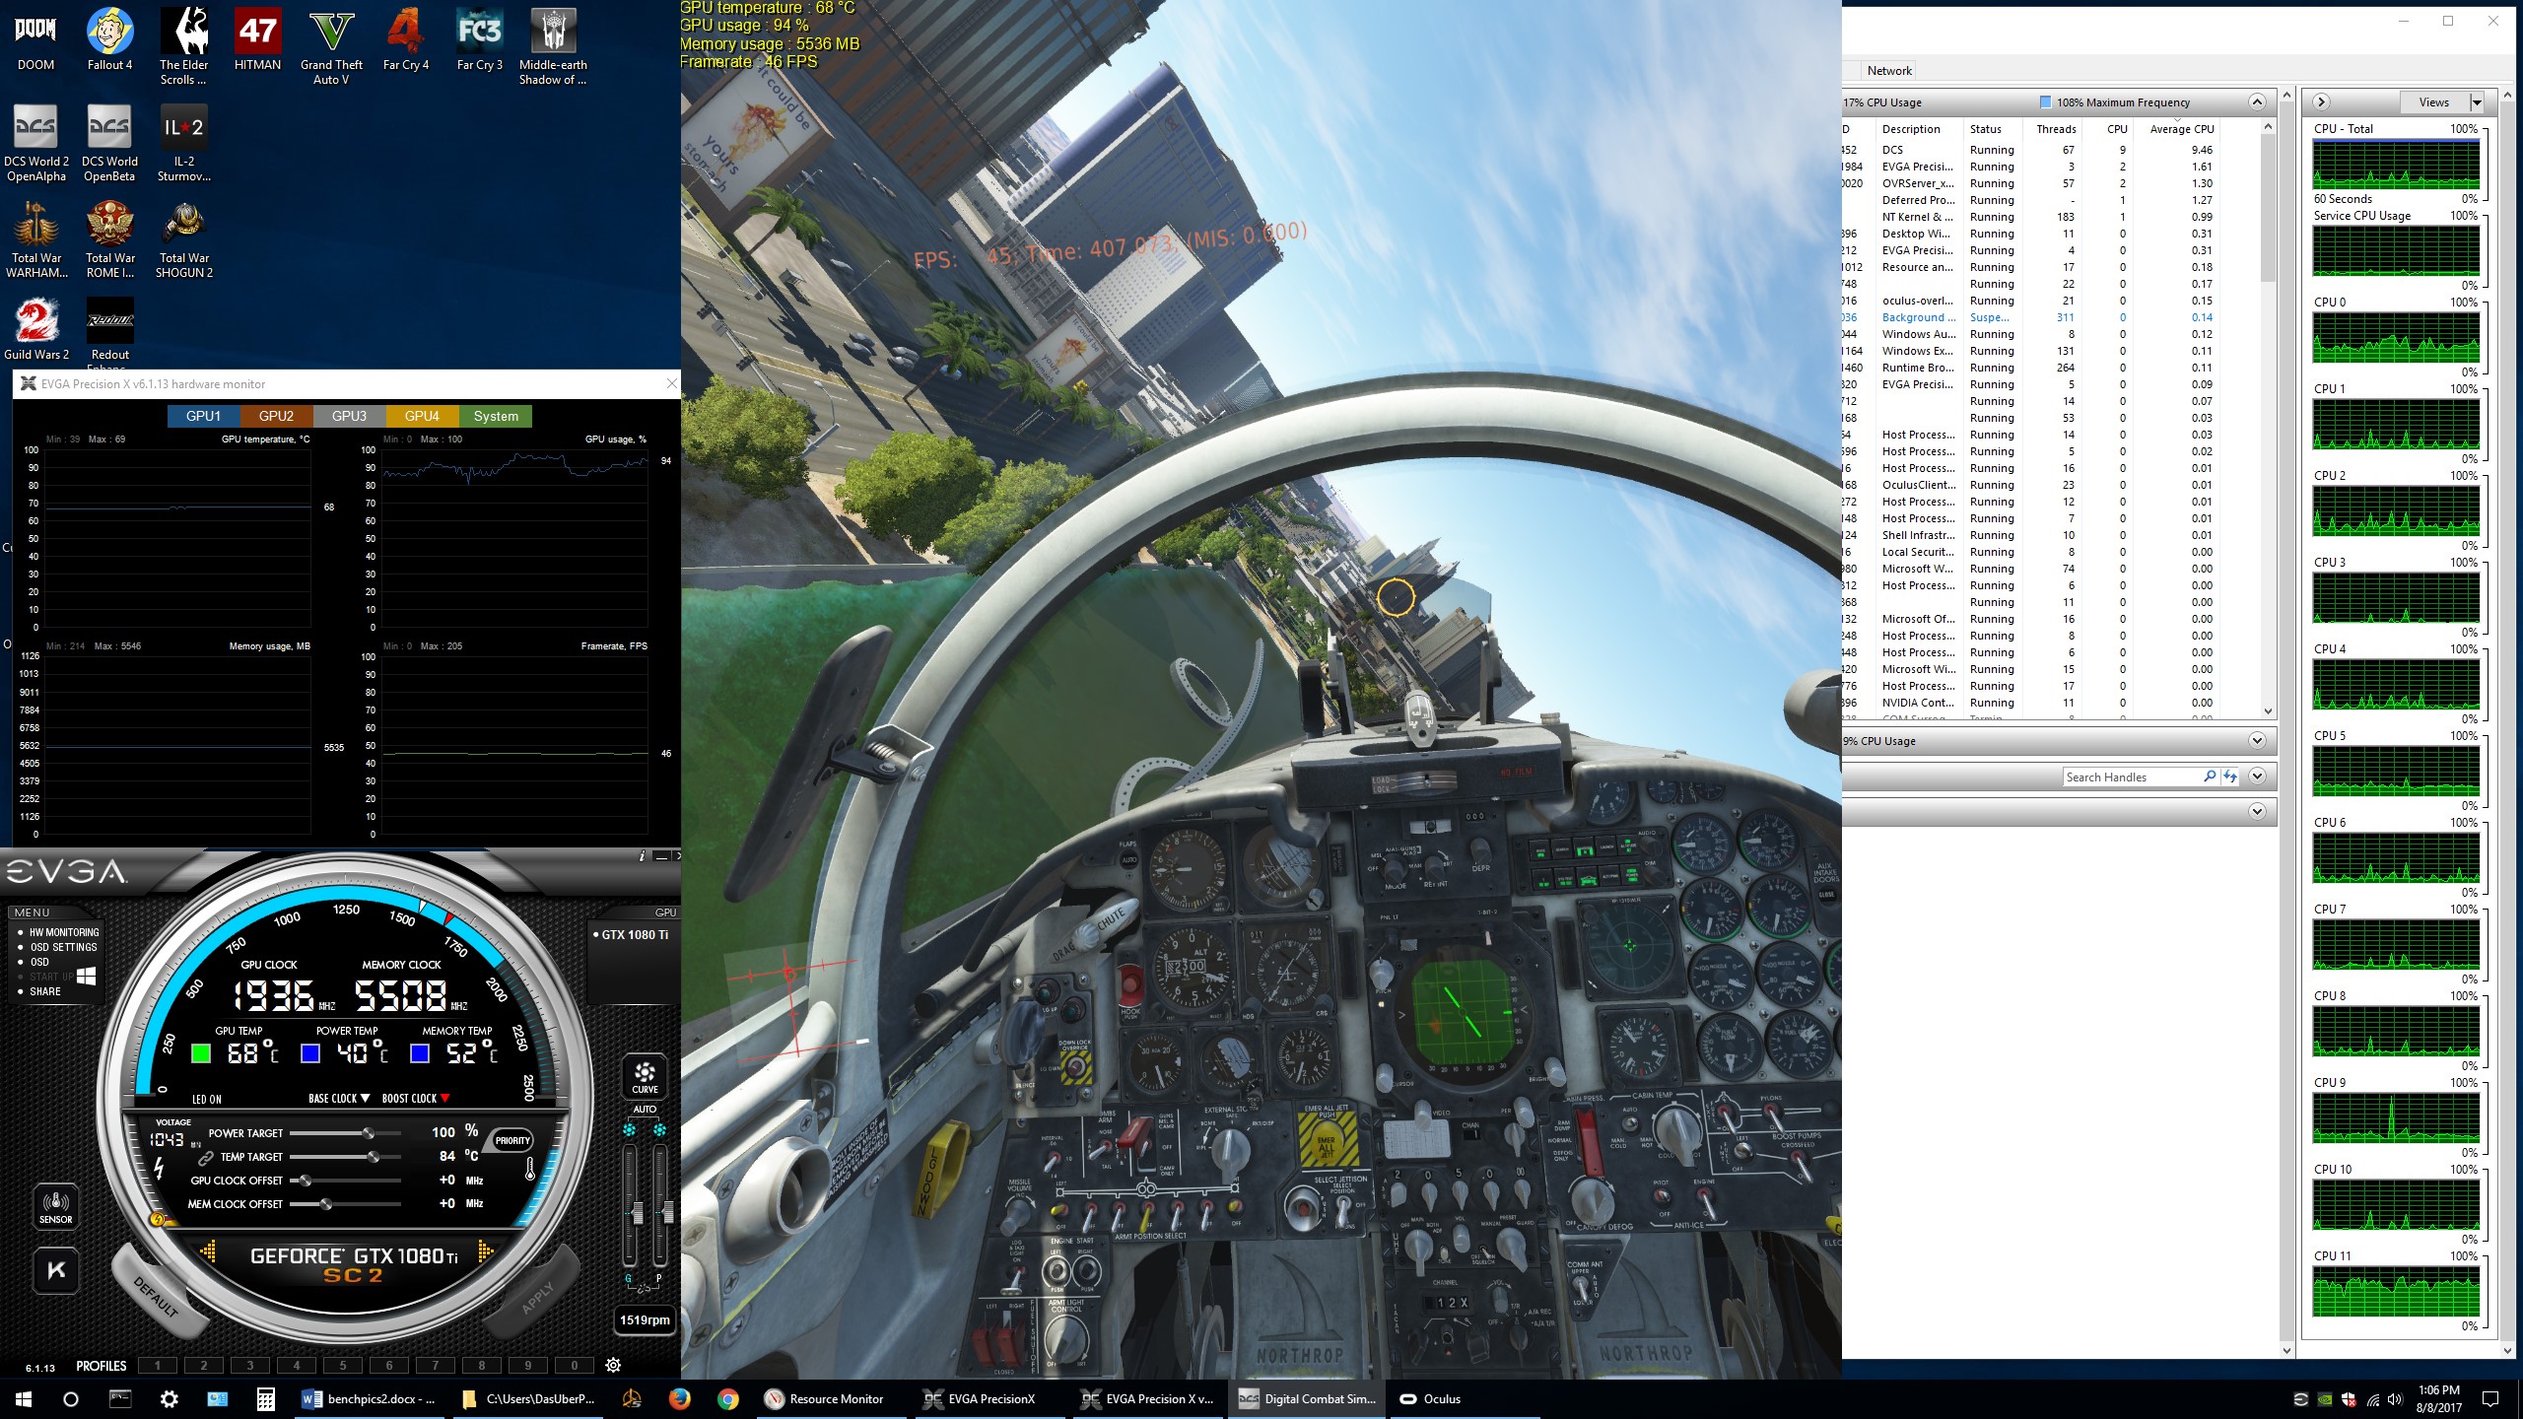Click the Firefox icon in taskbar
2523x1419 pixels.
(679, 1398)
